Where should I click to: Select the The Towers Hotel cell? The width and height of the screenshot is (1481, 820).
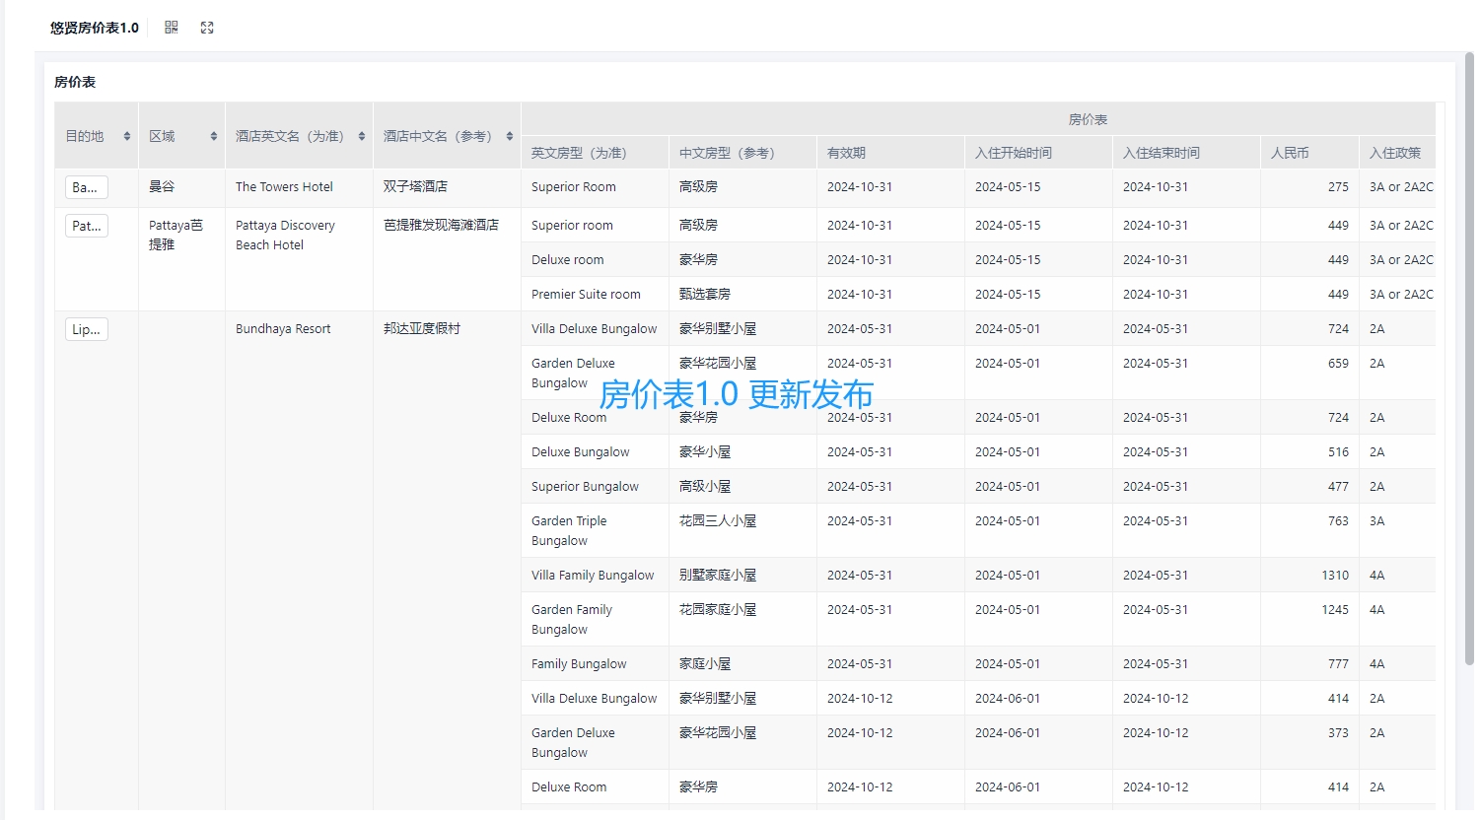[284, 186]
